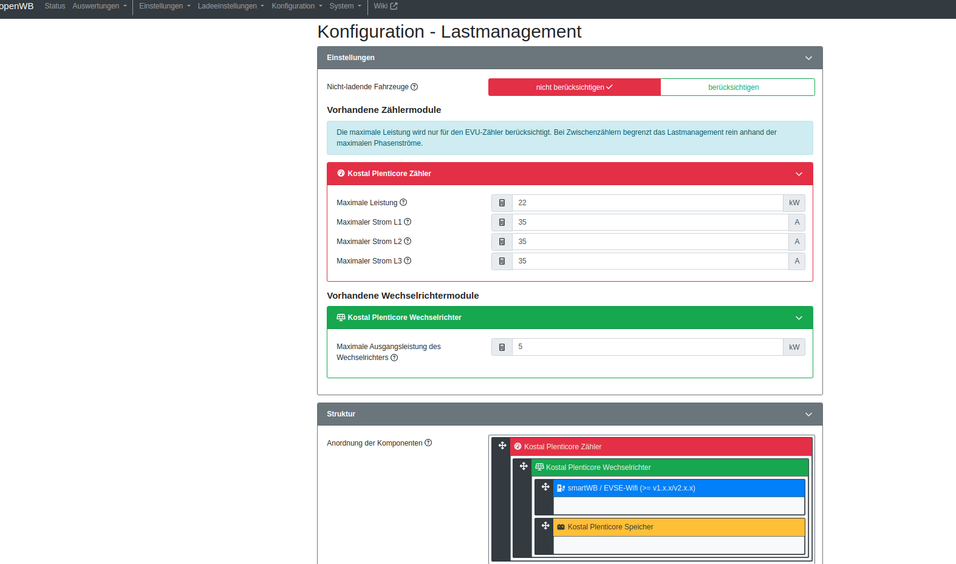Viewport: 956px width, 564px height.
Task: Click the kW unit label of Maximale Leistung
Action: click(x=794, y=203)
